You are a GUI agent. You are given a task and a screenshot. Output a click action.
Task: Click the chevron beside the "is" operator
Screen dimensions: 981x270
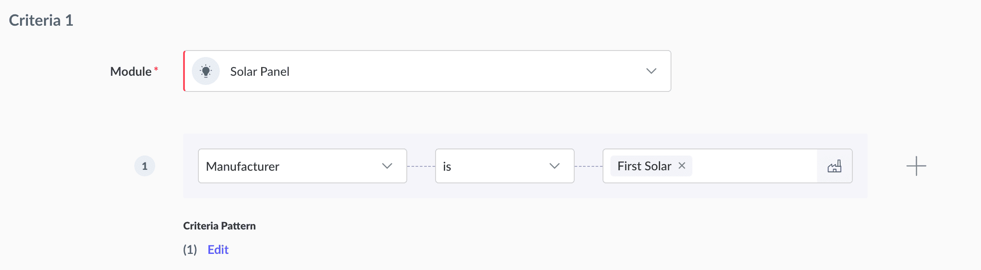[554, 166]
